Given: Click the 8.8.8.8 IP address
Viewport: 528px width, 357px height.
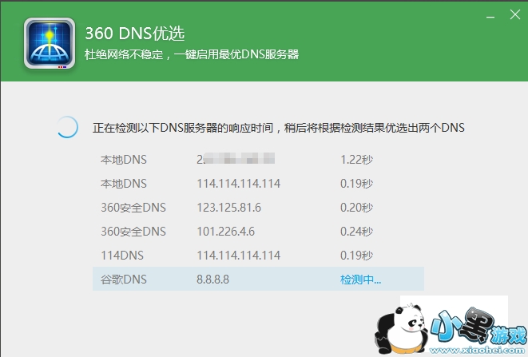Looking at the screenshot, I should click(212, 280).
